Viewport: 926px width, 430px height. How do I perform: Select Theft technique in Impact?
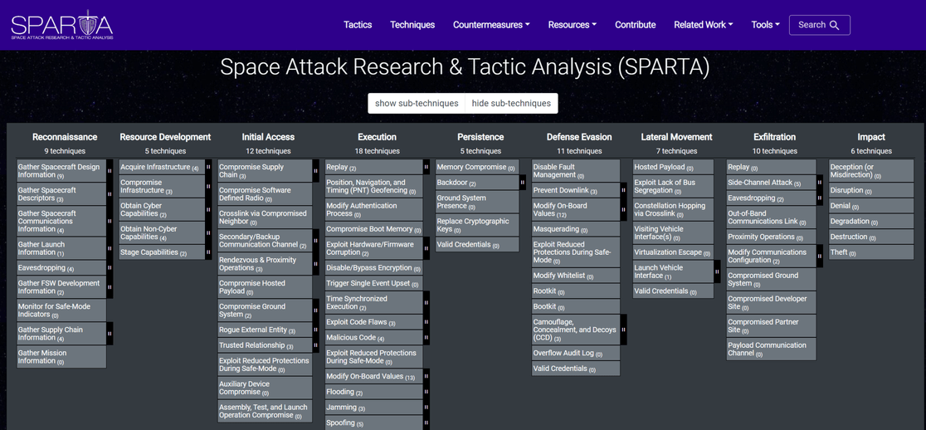[871, 252]
